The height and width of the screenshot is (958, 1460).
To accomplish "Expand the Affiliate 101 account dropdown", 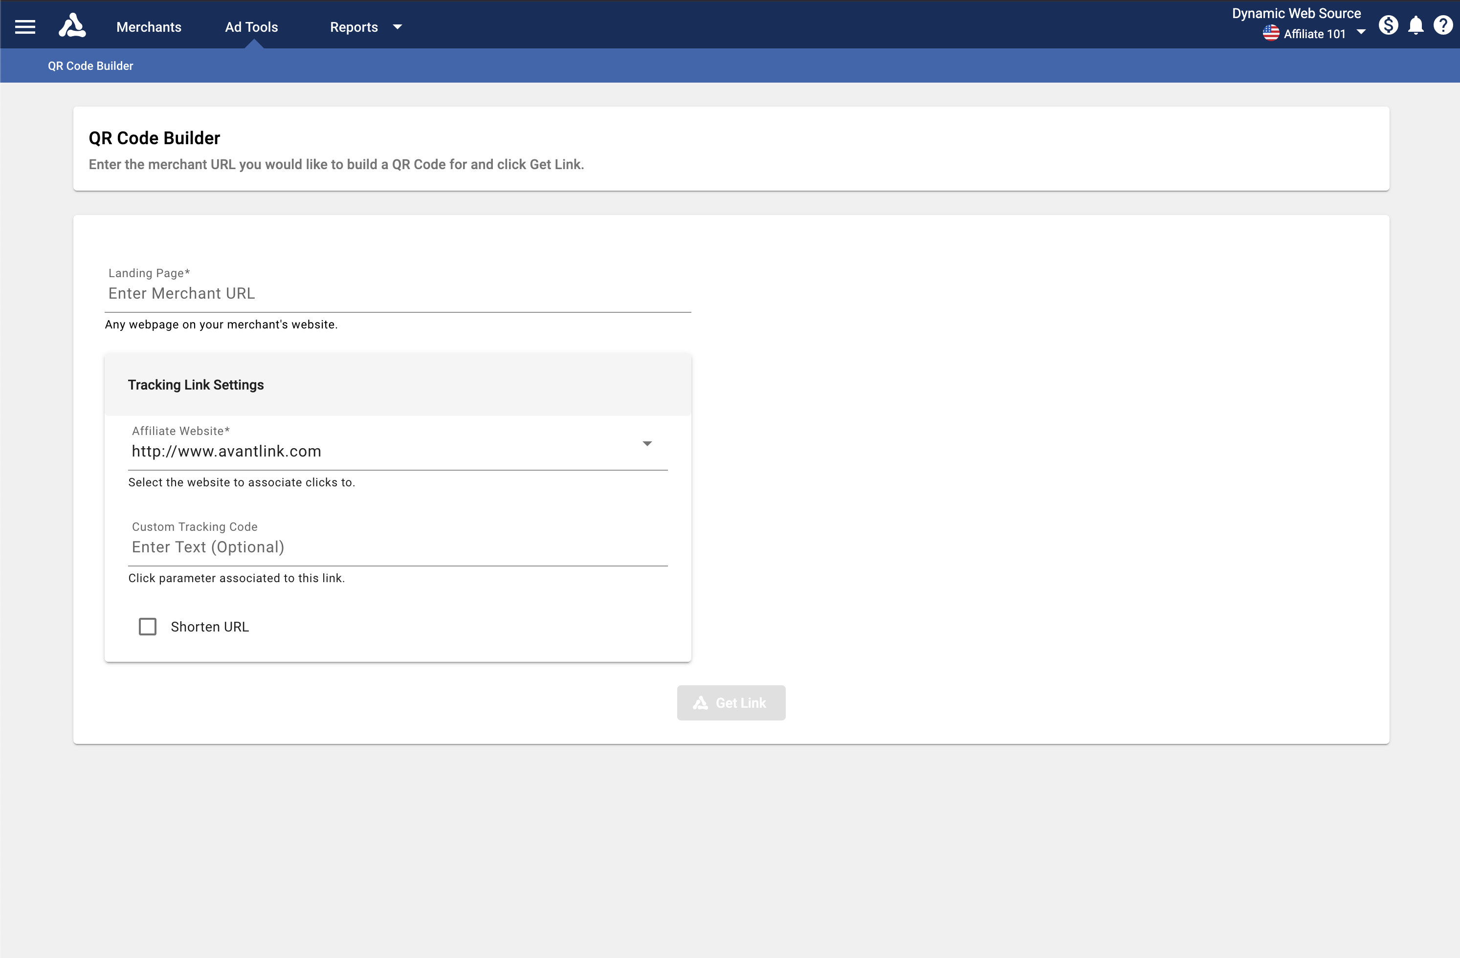I will pyautogui.click(x=1361, y=33).
